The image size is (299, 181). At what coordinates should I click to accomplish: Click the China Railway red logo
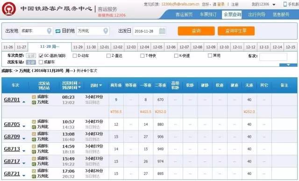pyautogui.click(x=9, y=9)
